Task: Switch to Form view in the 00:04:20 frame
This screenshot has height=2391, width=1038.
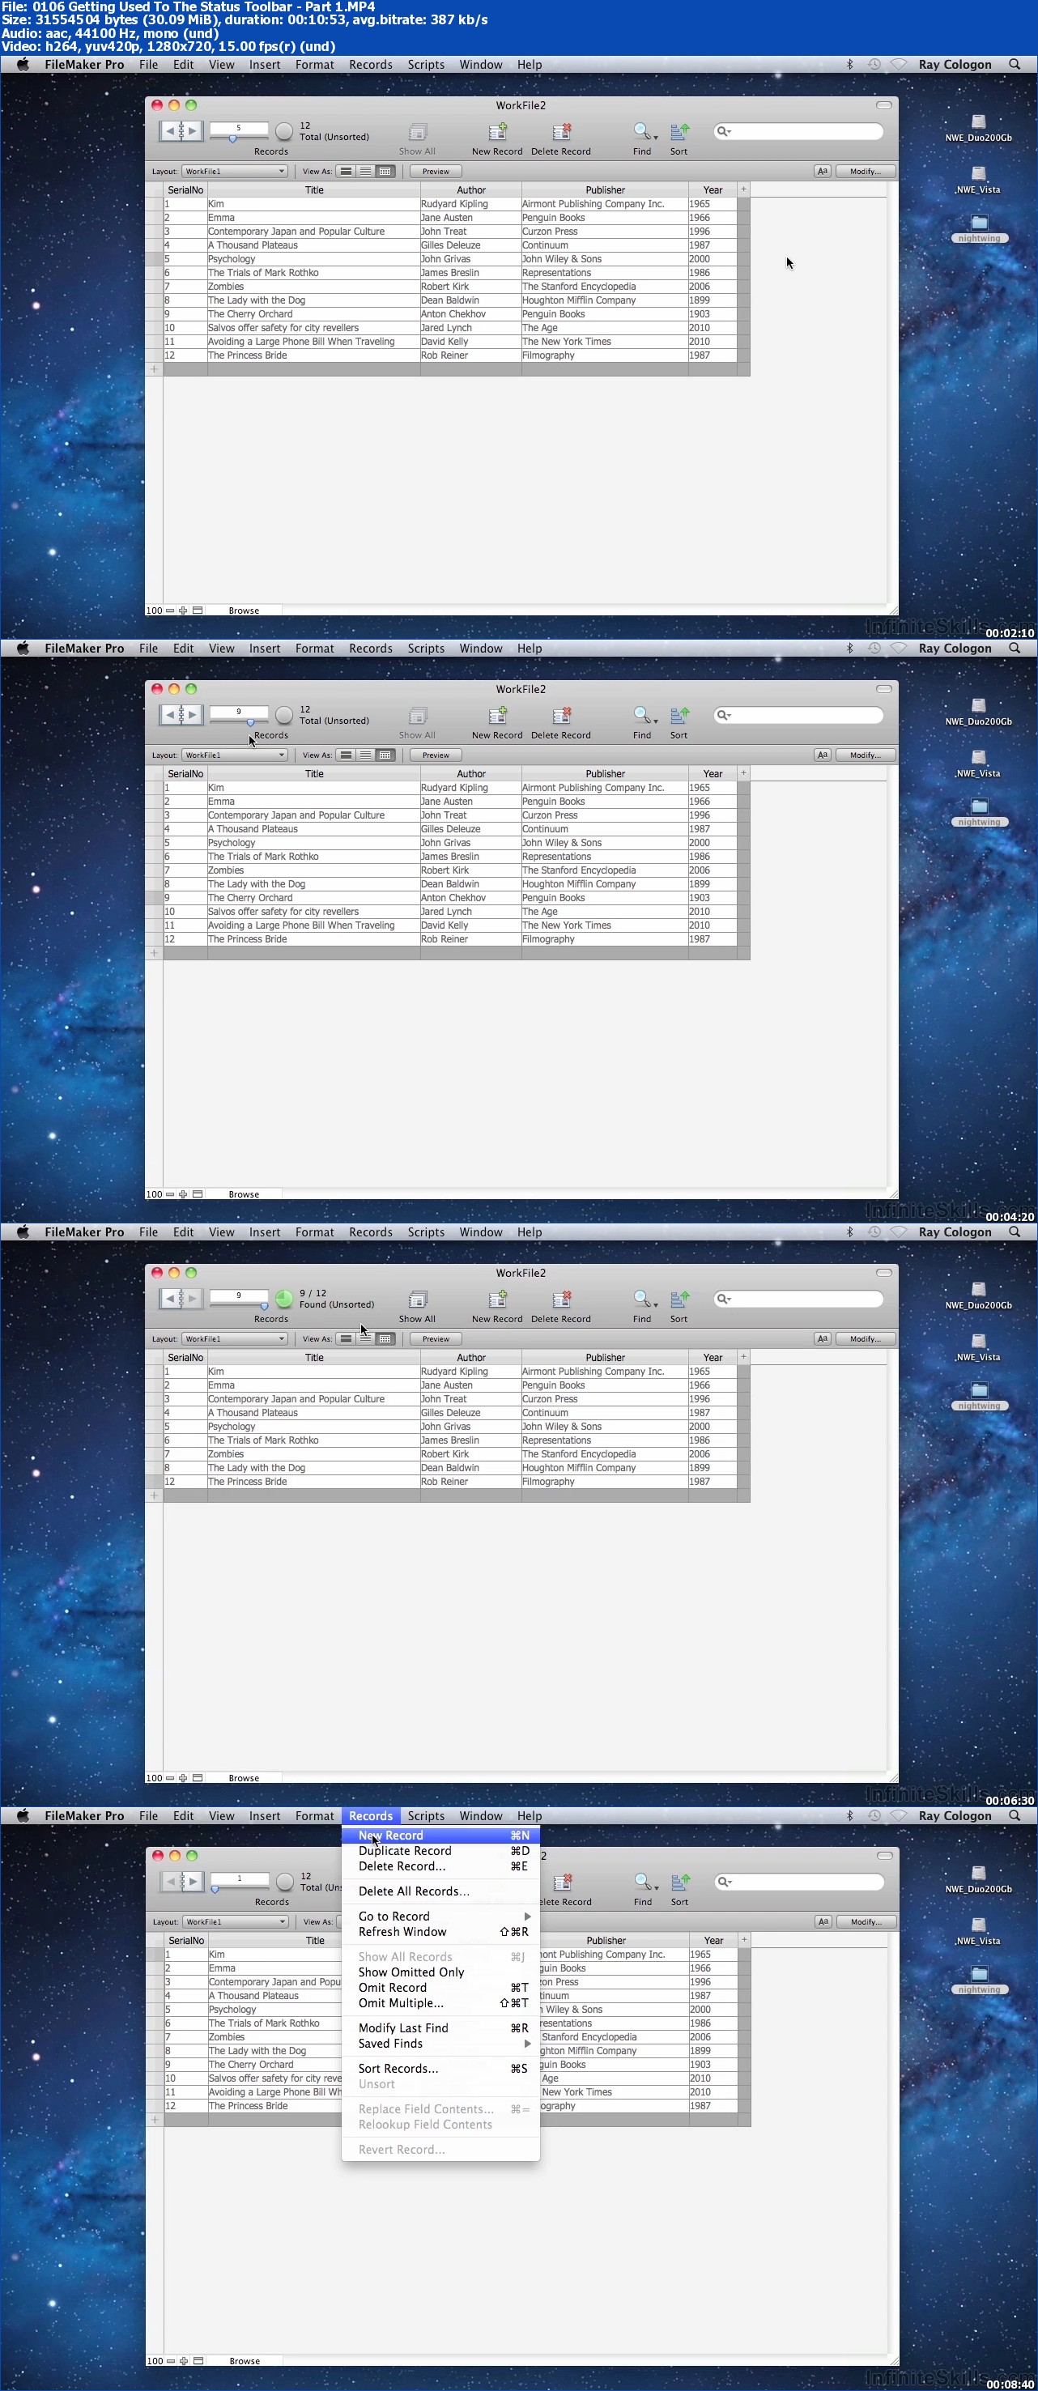Action: coord(346,755)
